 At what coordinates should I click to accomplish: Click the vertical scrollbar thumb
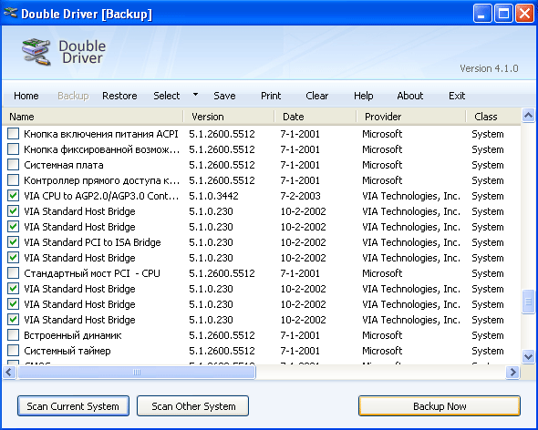[x=528, y=302]
